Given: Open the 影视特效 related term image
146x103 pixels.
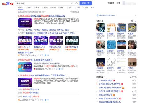Looking at the screenshot, I should pos(101,28).
